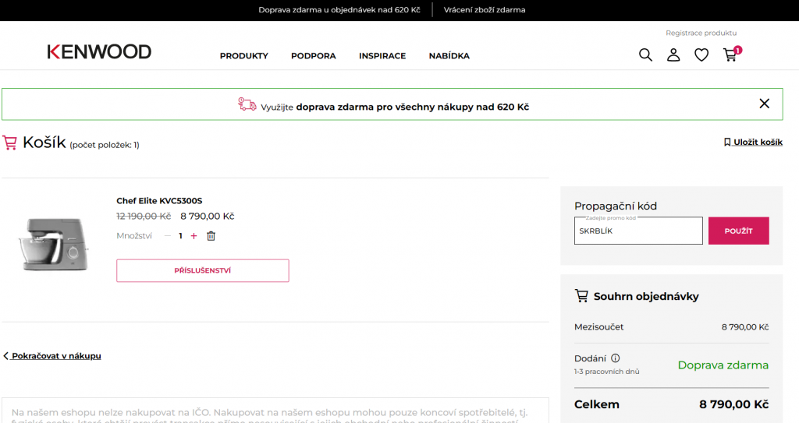This screenshot has height=423, width=799.
Task: Click the Chef Elite KVC5300S product title
Action: [159, 200]
